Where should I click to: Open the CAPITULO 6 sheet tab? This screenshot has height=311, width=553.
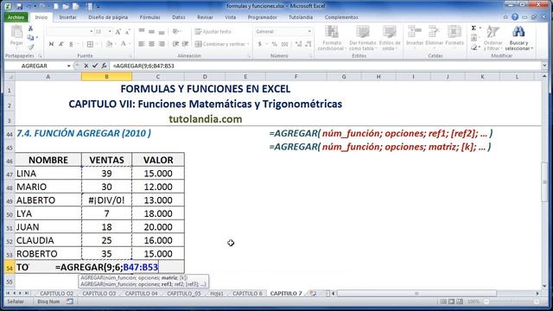pyautogui.click(x=247, y=294)
